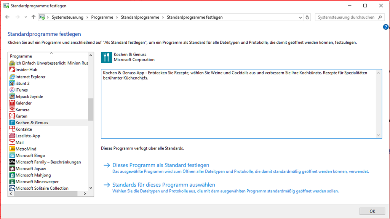
Task: Select the Internet Explorer entry text
Action: tap(30, 77)
